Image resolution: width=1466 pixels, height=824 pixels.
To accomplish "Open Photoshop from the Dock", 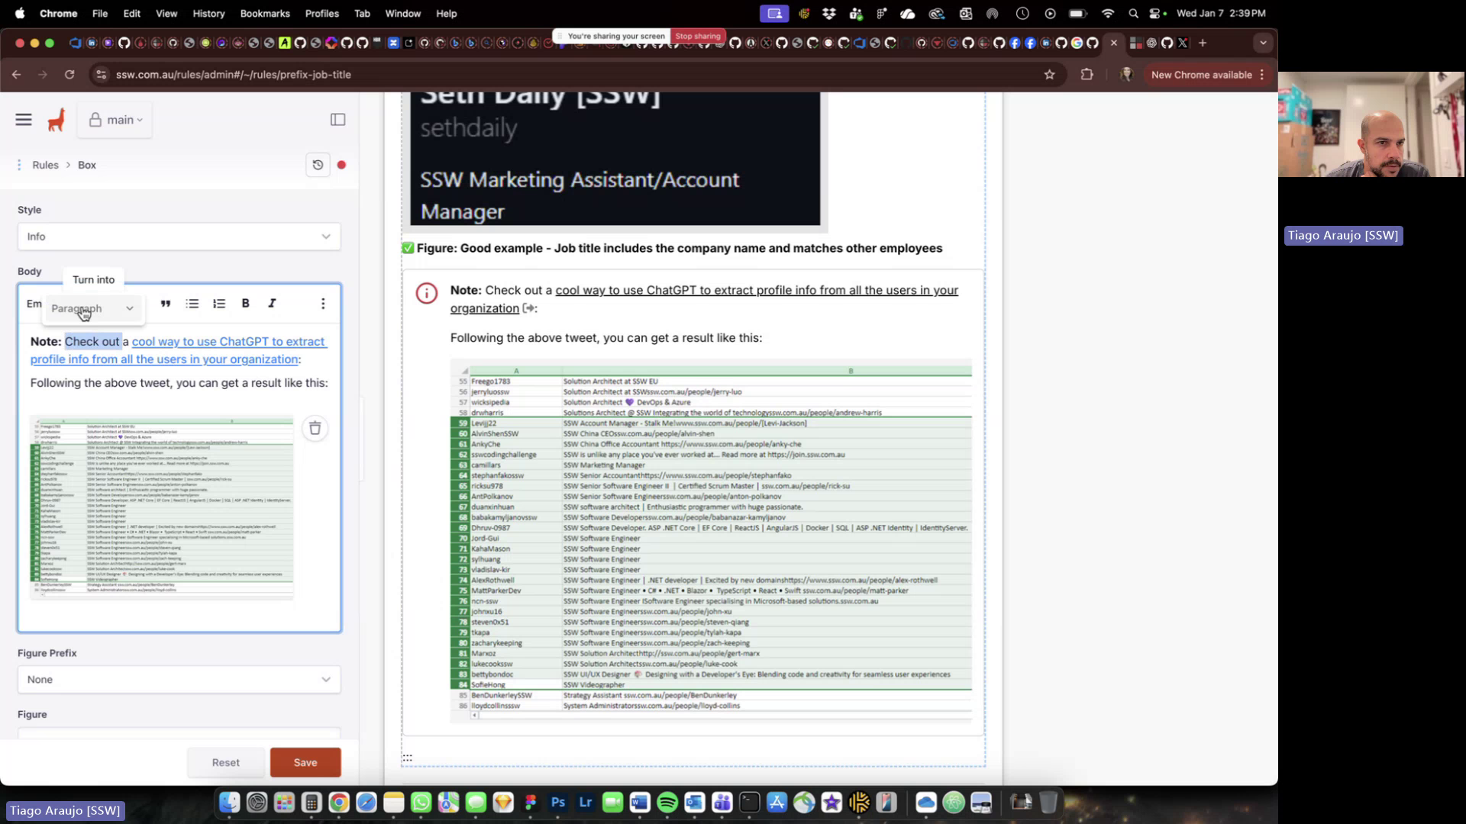I will tap(558, 803).
